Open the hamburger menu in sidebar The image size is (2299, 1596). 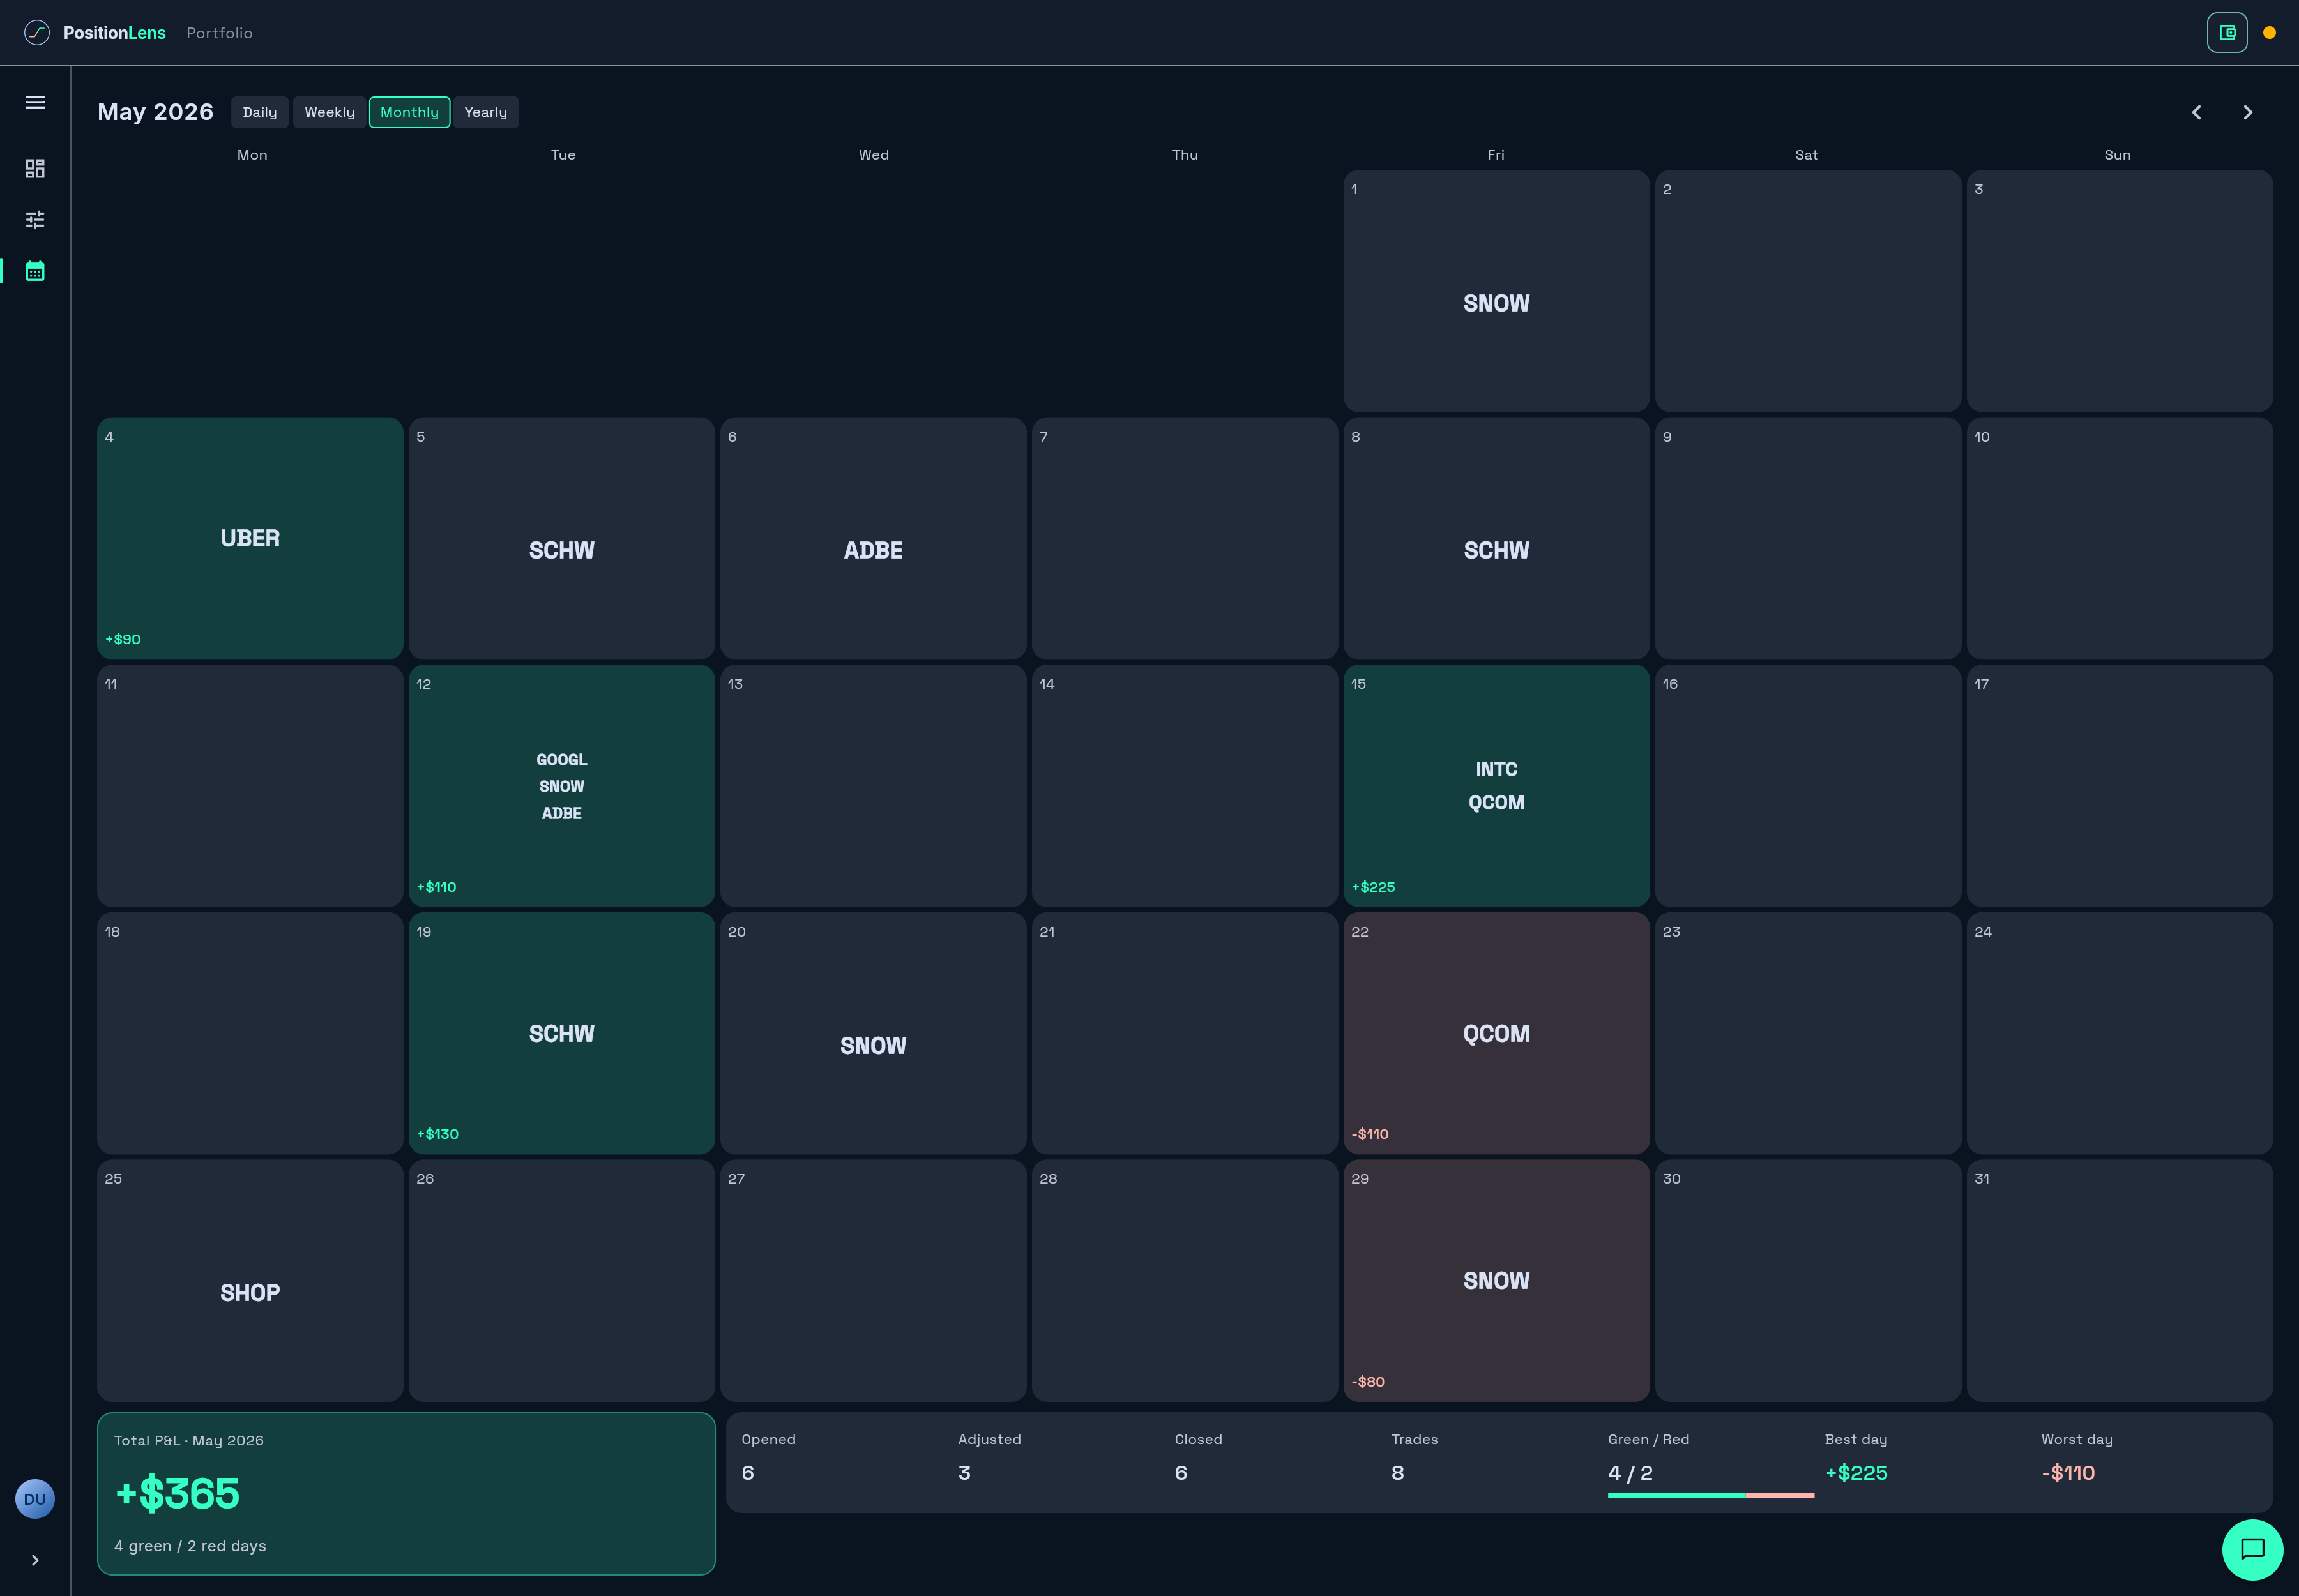pyautogui.click(x=35, y=102)
